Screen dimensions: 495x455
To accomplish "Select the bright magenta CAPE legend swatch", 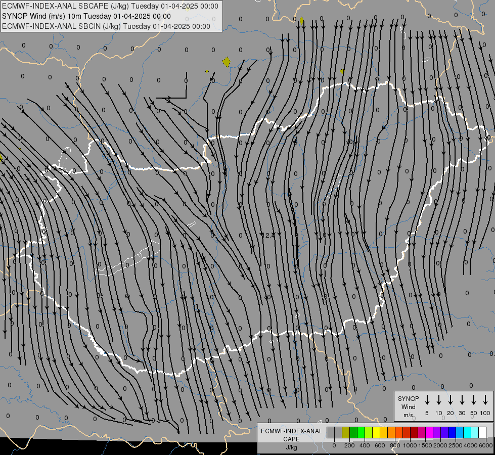I will (429, 433).
